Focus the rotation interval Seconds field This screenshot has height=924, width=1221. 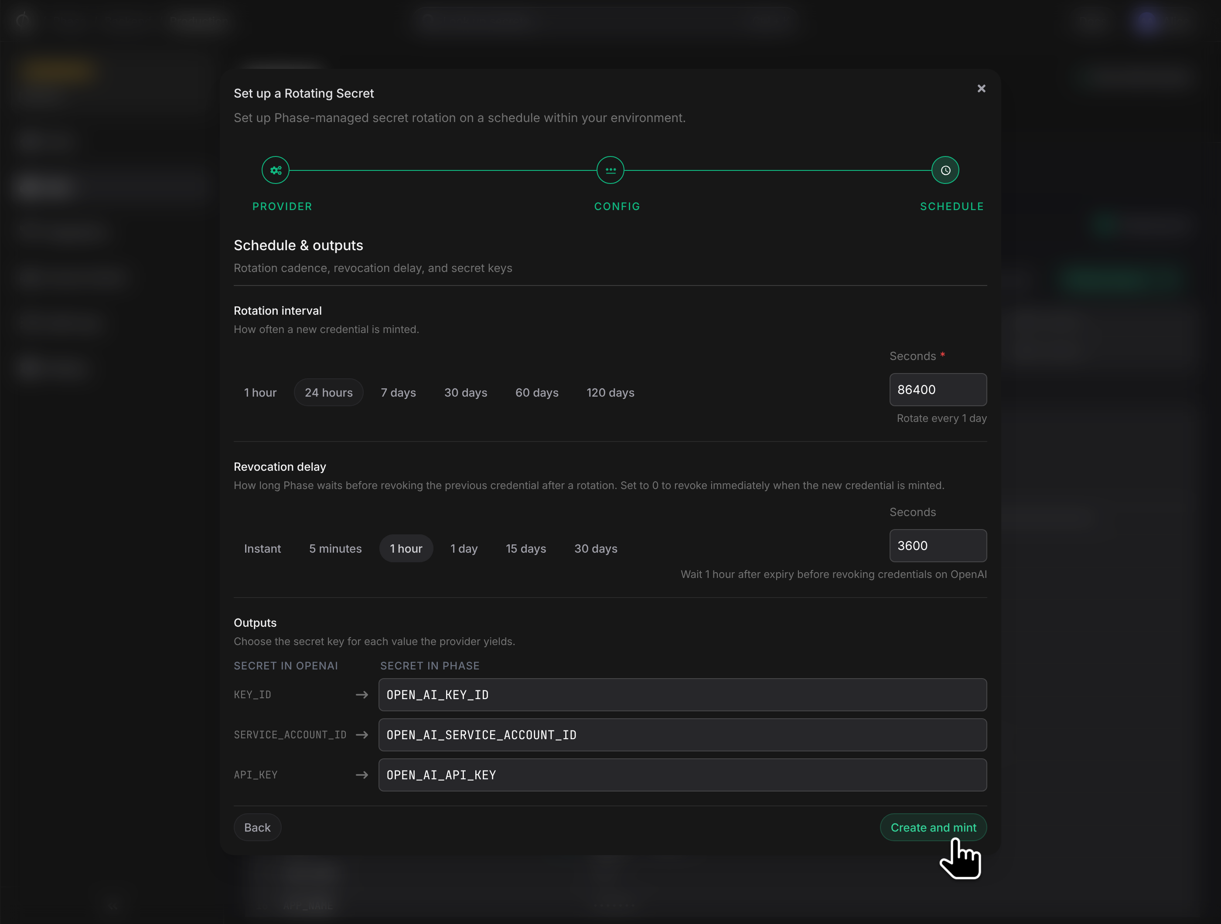(x=938, y=390)
